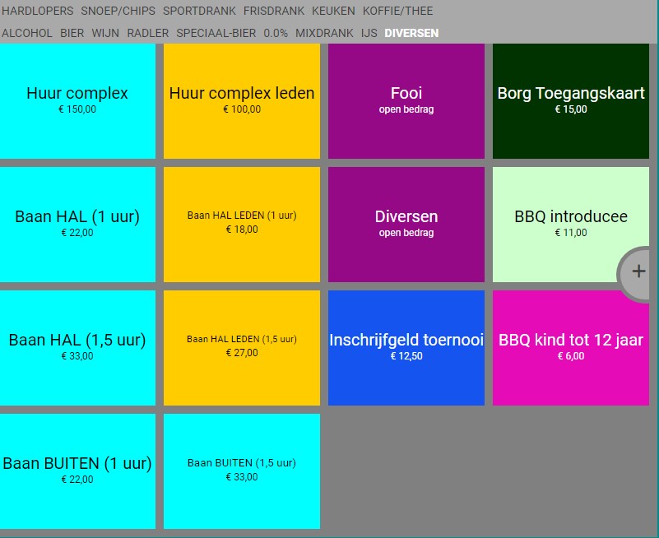The image size is (659, 538).
Task: Open the HARDLOPERS category tab
Action: coord(37,12)
